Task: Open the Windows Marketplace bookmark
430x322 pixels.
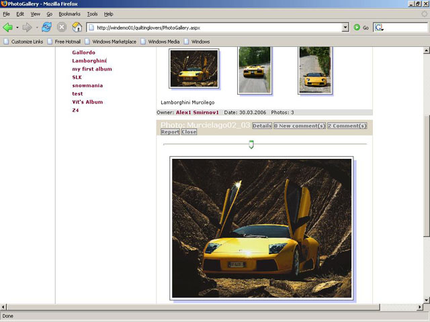Action: [x=110, y=42]
